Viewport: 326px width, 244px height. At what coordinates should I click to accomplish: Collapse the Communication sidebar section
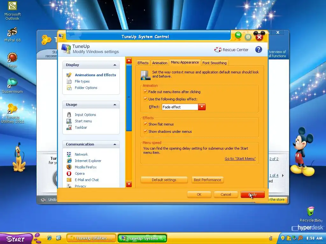(x=115, y=144)
